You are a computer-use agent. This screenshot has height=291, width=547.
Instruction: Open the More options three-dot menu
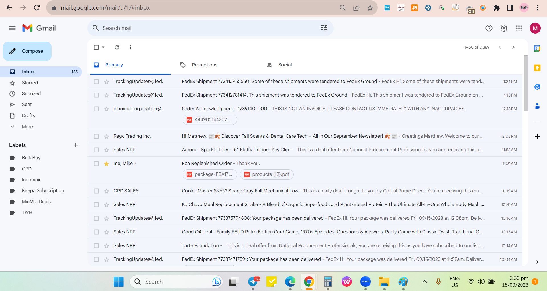click(130, 47)
